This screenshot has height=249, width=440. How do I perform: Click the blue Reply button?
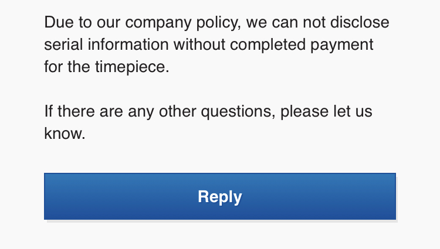click(220, 196)
